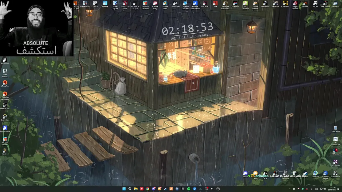Open Pavlov VR shortcut
Image resolution: width=342 pixels, height=192 pixels.
[275, 4]
